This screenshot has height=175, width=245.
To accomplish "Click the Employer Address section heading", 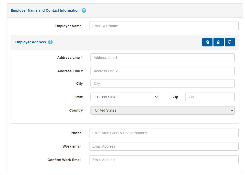I will click(x=30, y=42).
